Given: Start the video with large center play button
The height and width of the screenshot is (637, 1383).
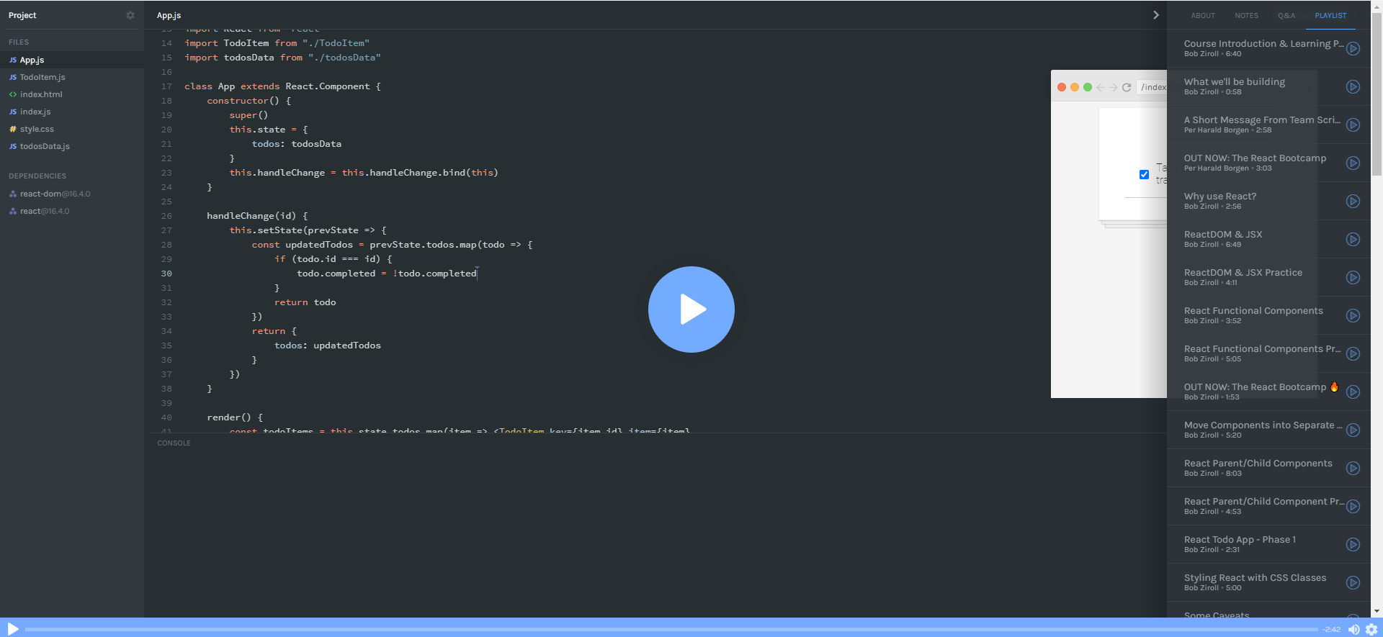Looking at the screenshot, I should click(691, 310).
